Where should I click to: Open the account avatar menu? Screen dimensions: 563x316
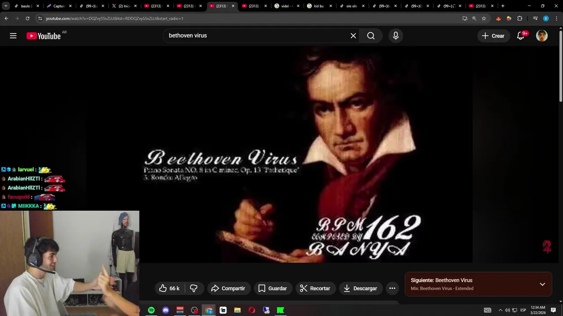point(542,36)
